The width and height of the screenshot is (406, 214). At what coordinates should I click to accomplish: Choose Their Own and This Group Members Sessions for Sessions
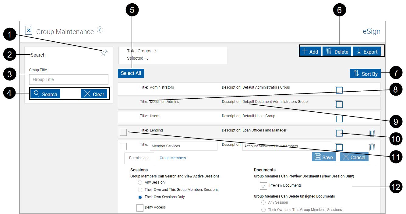tap(140, 190)
